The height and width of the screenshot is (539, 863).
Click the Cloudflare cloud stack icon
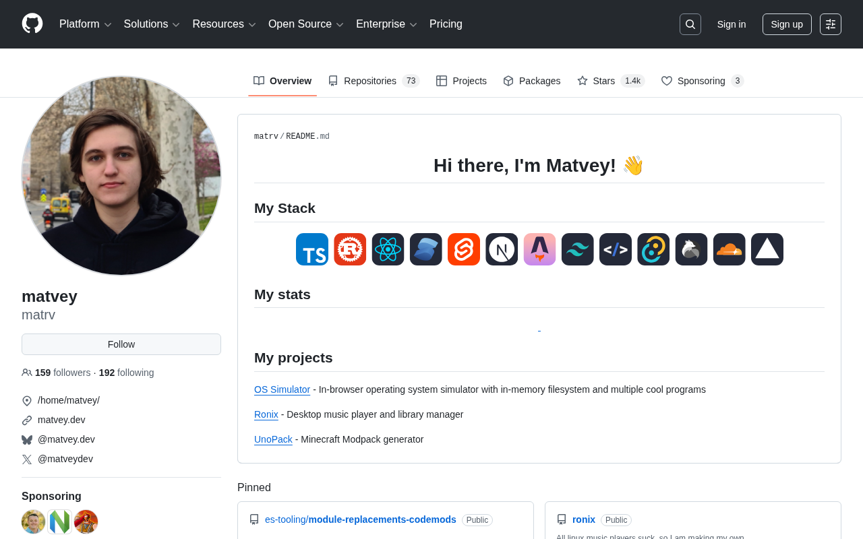(730, 249)
